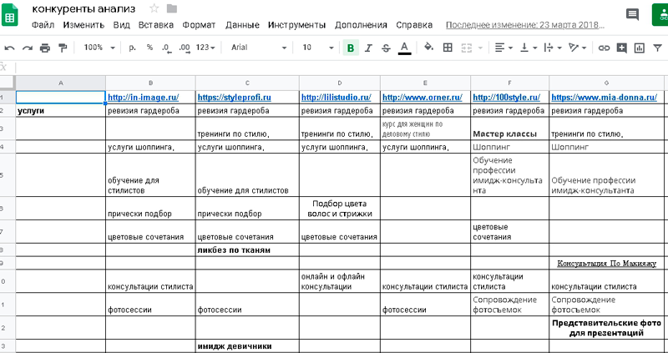Open the Дополнения menu
668x353 pixels.
361,25
